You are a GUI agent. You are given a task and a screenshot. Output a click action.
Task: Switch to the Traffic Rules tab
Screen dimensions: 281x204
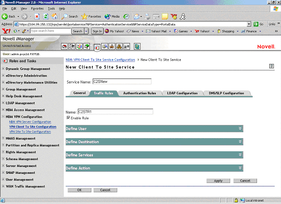(104, 93)
